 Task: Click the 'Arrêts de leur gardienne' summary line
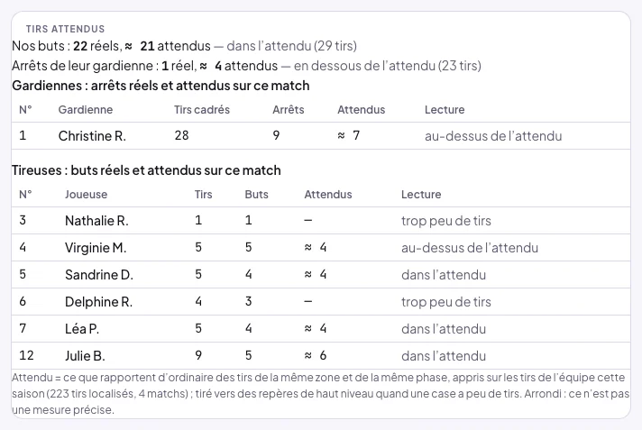(x=246, y=66)
